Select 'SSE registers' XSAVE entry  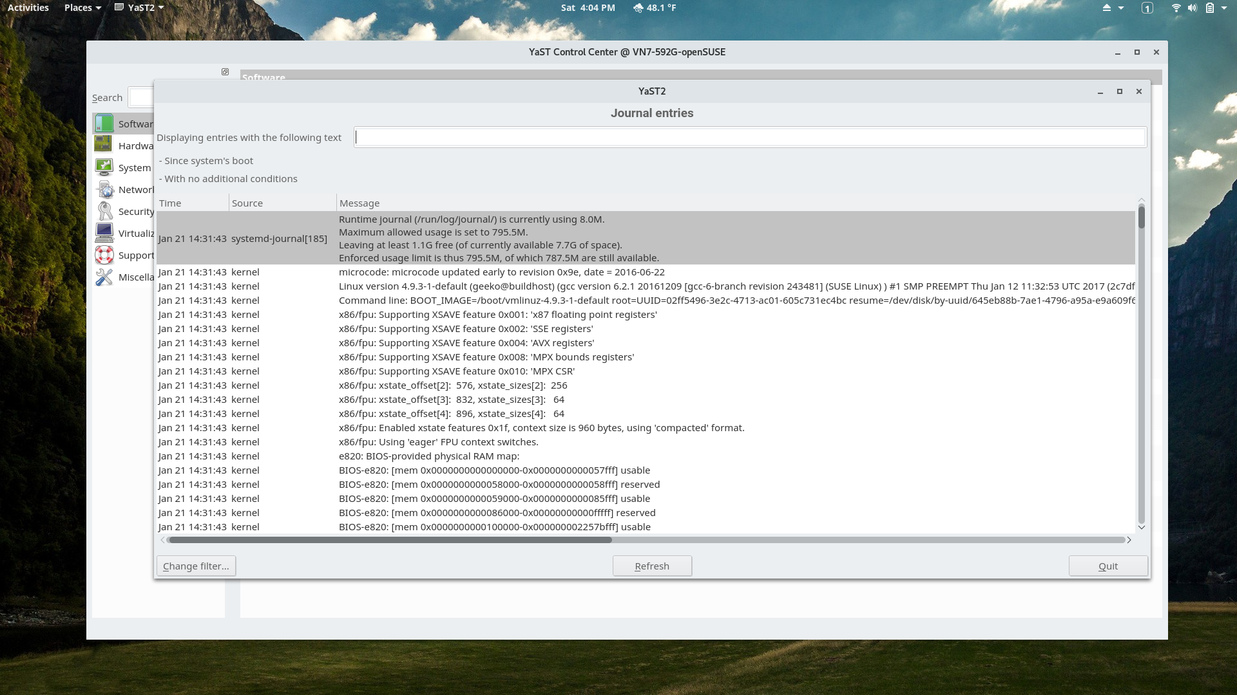pos(646,328)
